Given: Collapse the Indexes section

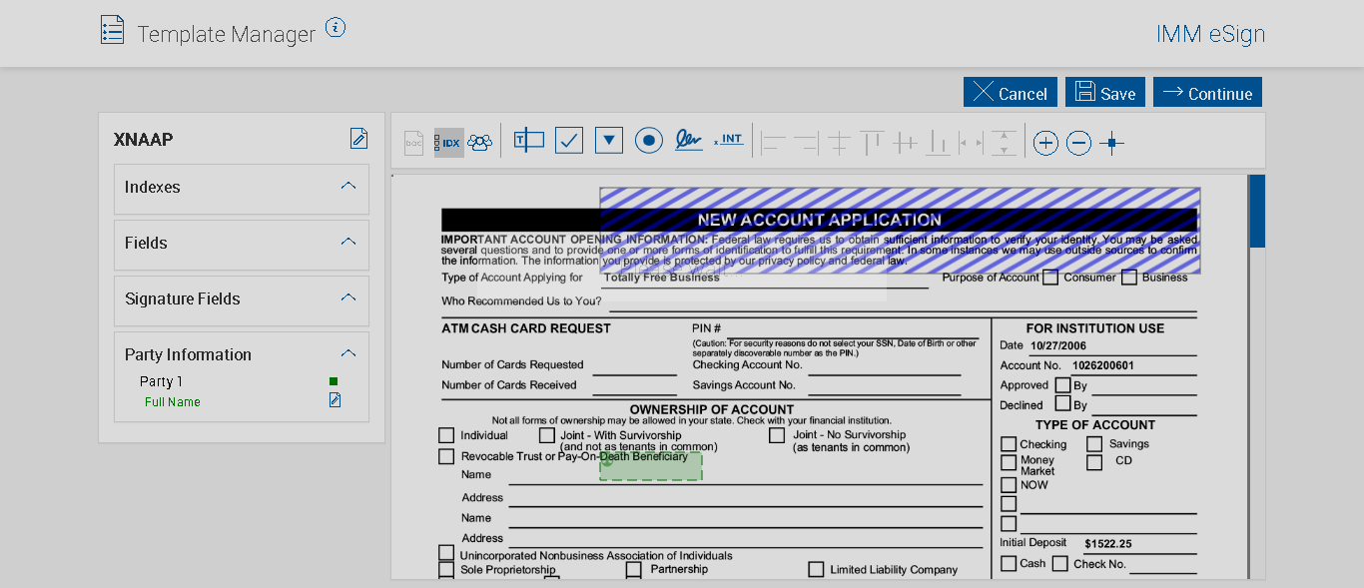Looking at the screenshot, I should (348, 186).
